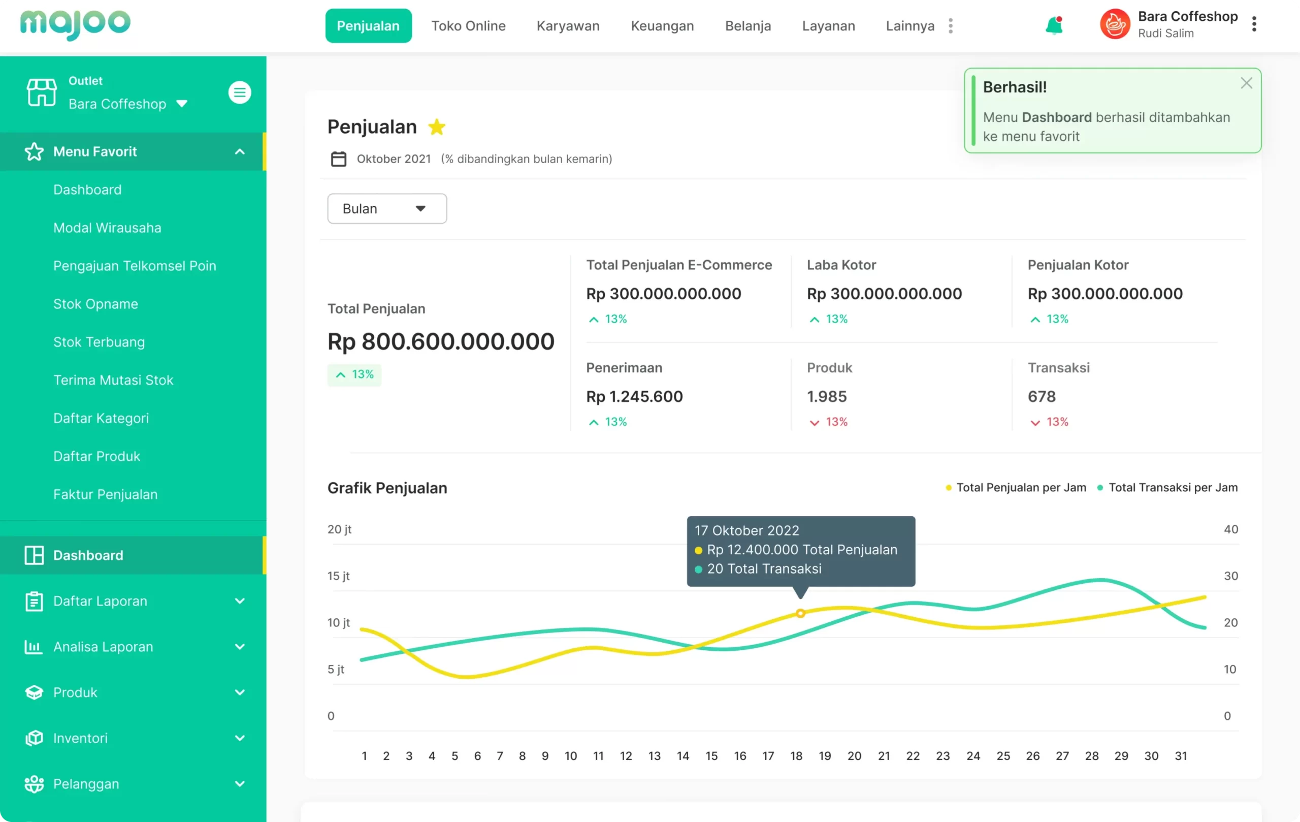The image size is (1300, 822).
Task: Open the vertical dots menu beside Lainnya
Action: coord(951,25)
